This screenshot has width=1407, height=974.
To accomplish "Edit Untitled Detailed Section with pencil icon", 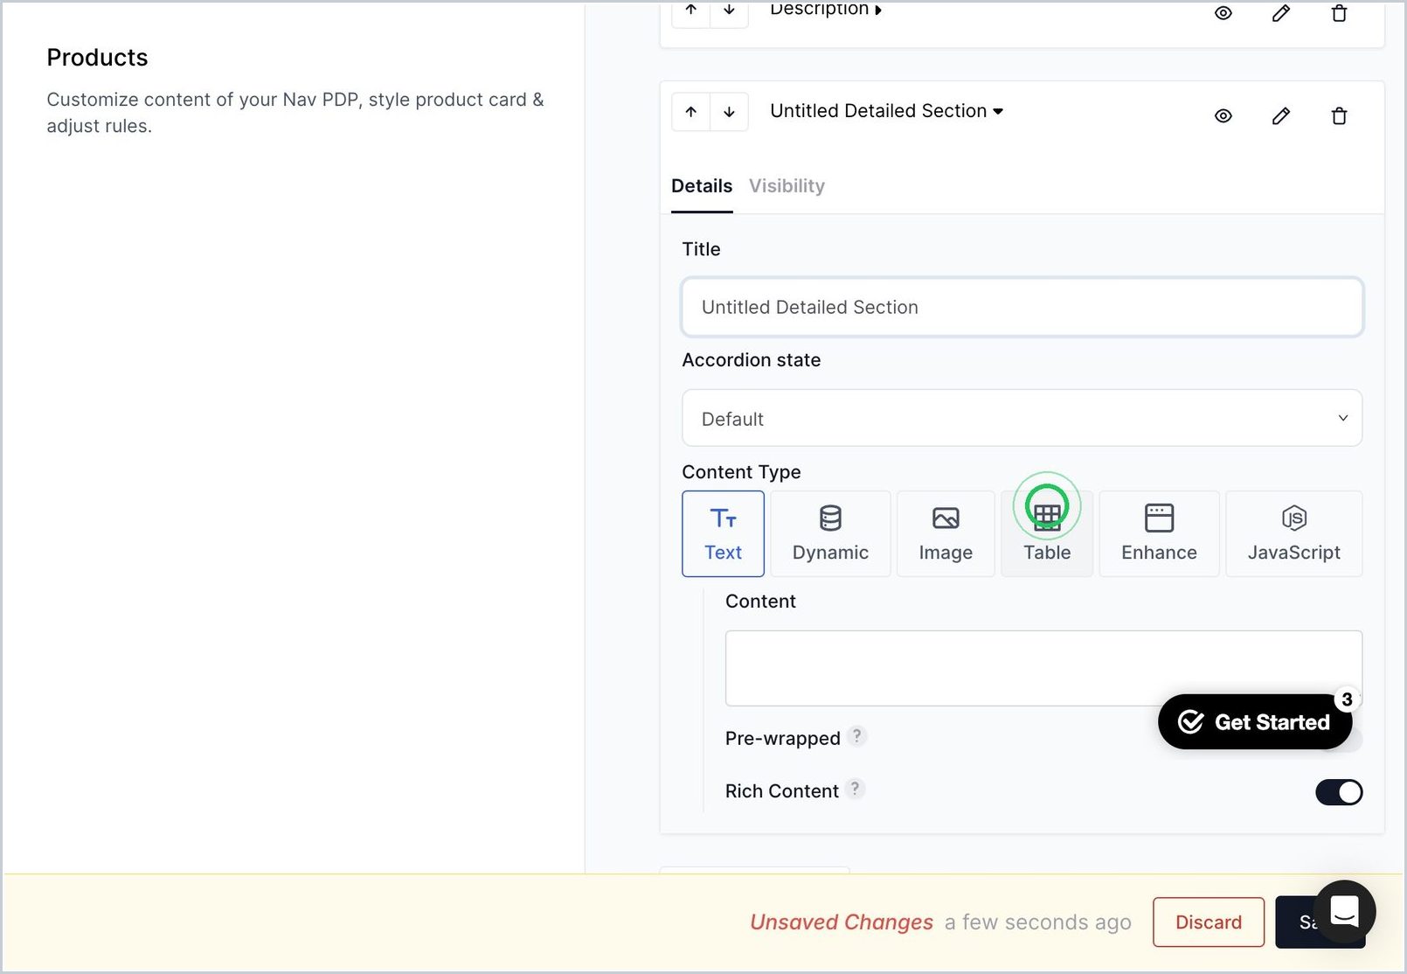I will (x=1281, y=115).
